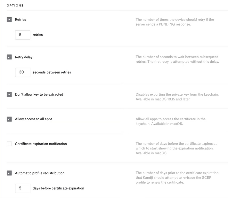The width and height of the screenshot is (228, 198).
Task: Uncheck the Retries checkbox
Action: point(9,20)
